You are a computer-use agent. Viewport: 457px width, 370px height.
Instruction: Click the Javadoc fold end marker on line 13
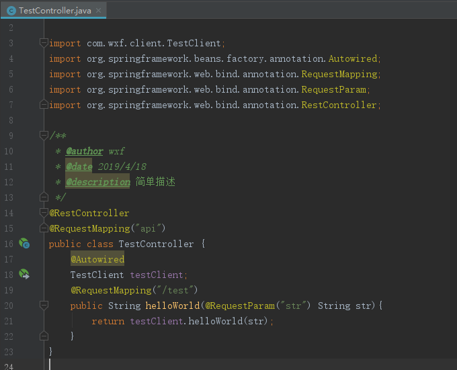pos(44,197)
